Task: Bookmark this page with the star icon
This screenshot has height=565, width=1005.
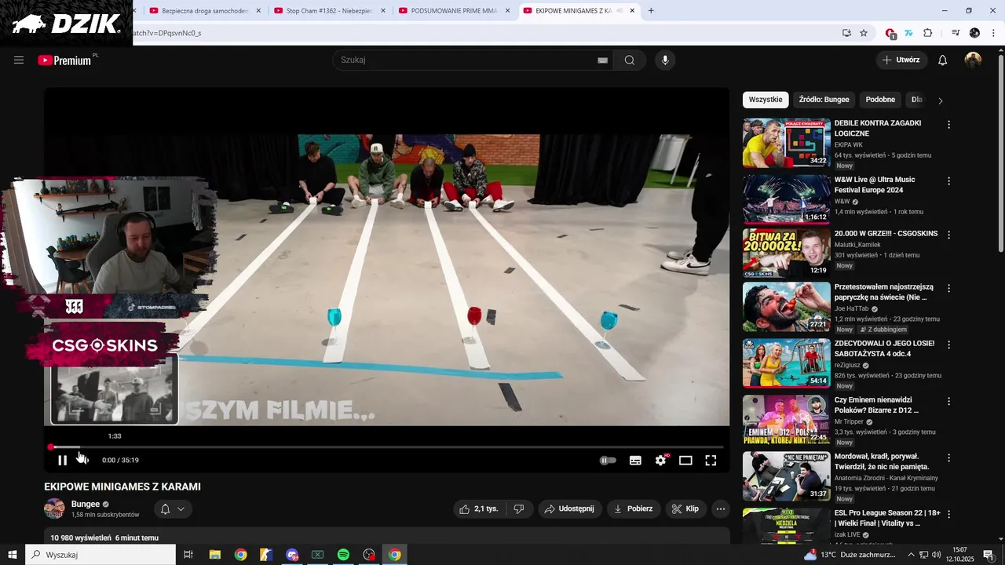Action: [x=864, y=33]
